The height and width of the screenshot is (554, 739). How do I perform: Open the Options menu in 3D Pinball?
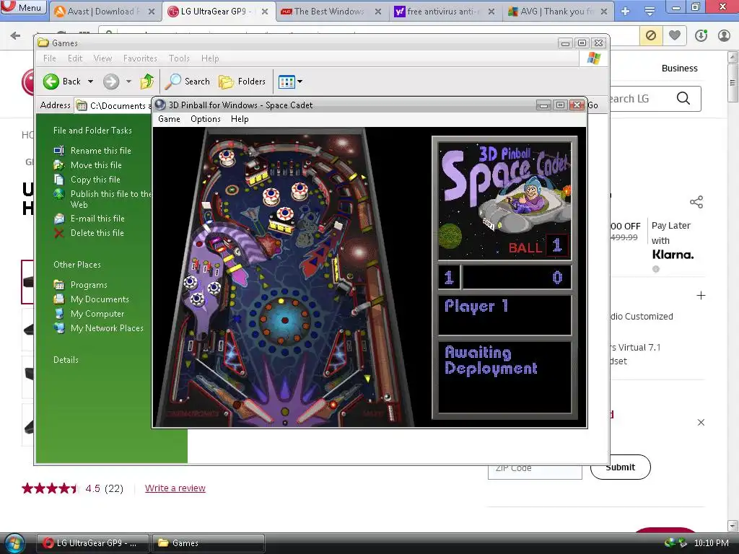tap(206, 119)
